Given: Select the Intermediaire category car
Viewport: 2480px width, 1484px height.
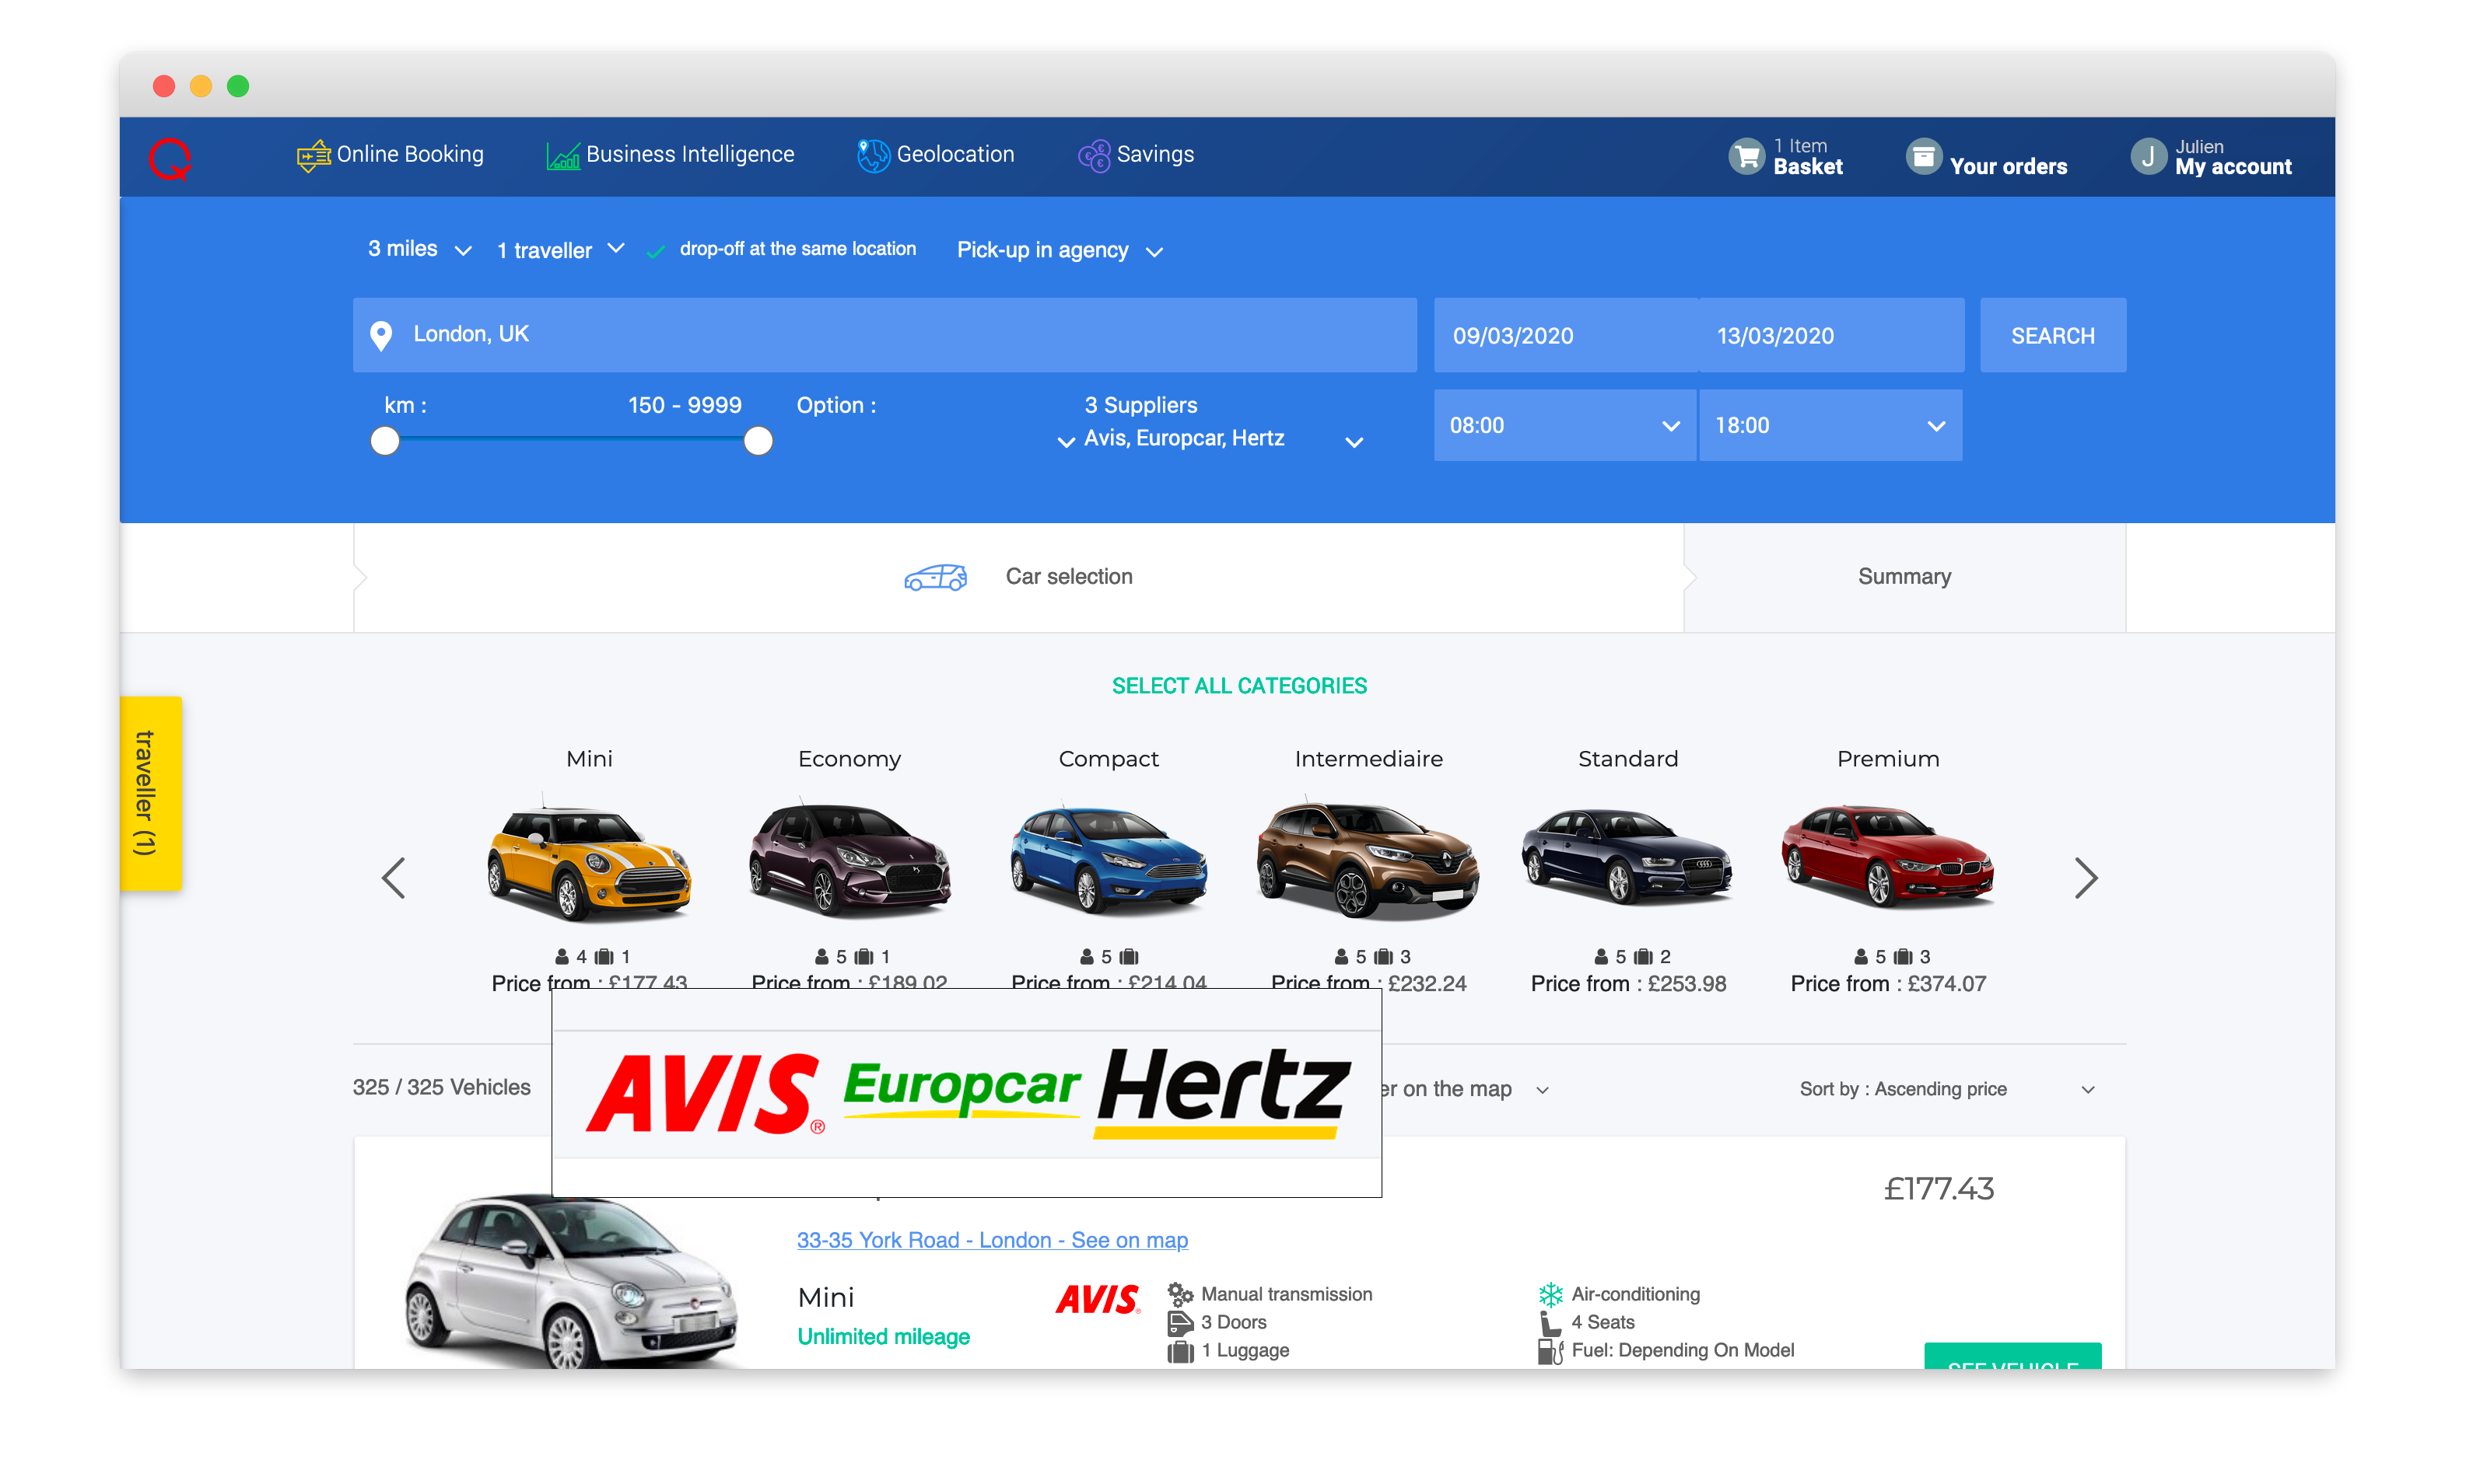Looking at the screenshot, I should [x=1368, y=860].
